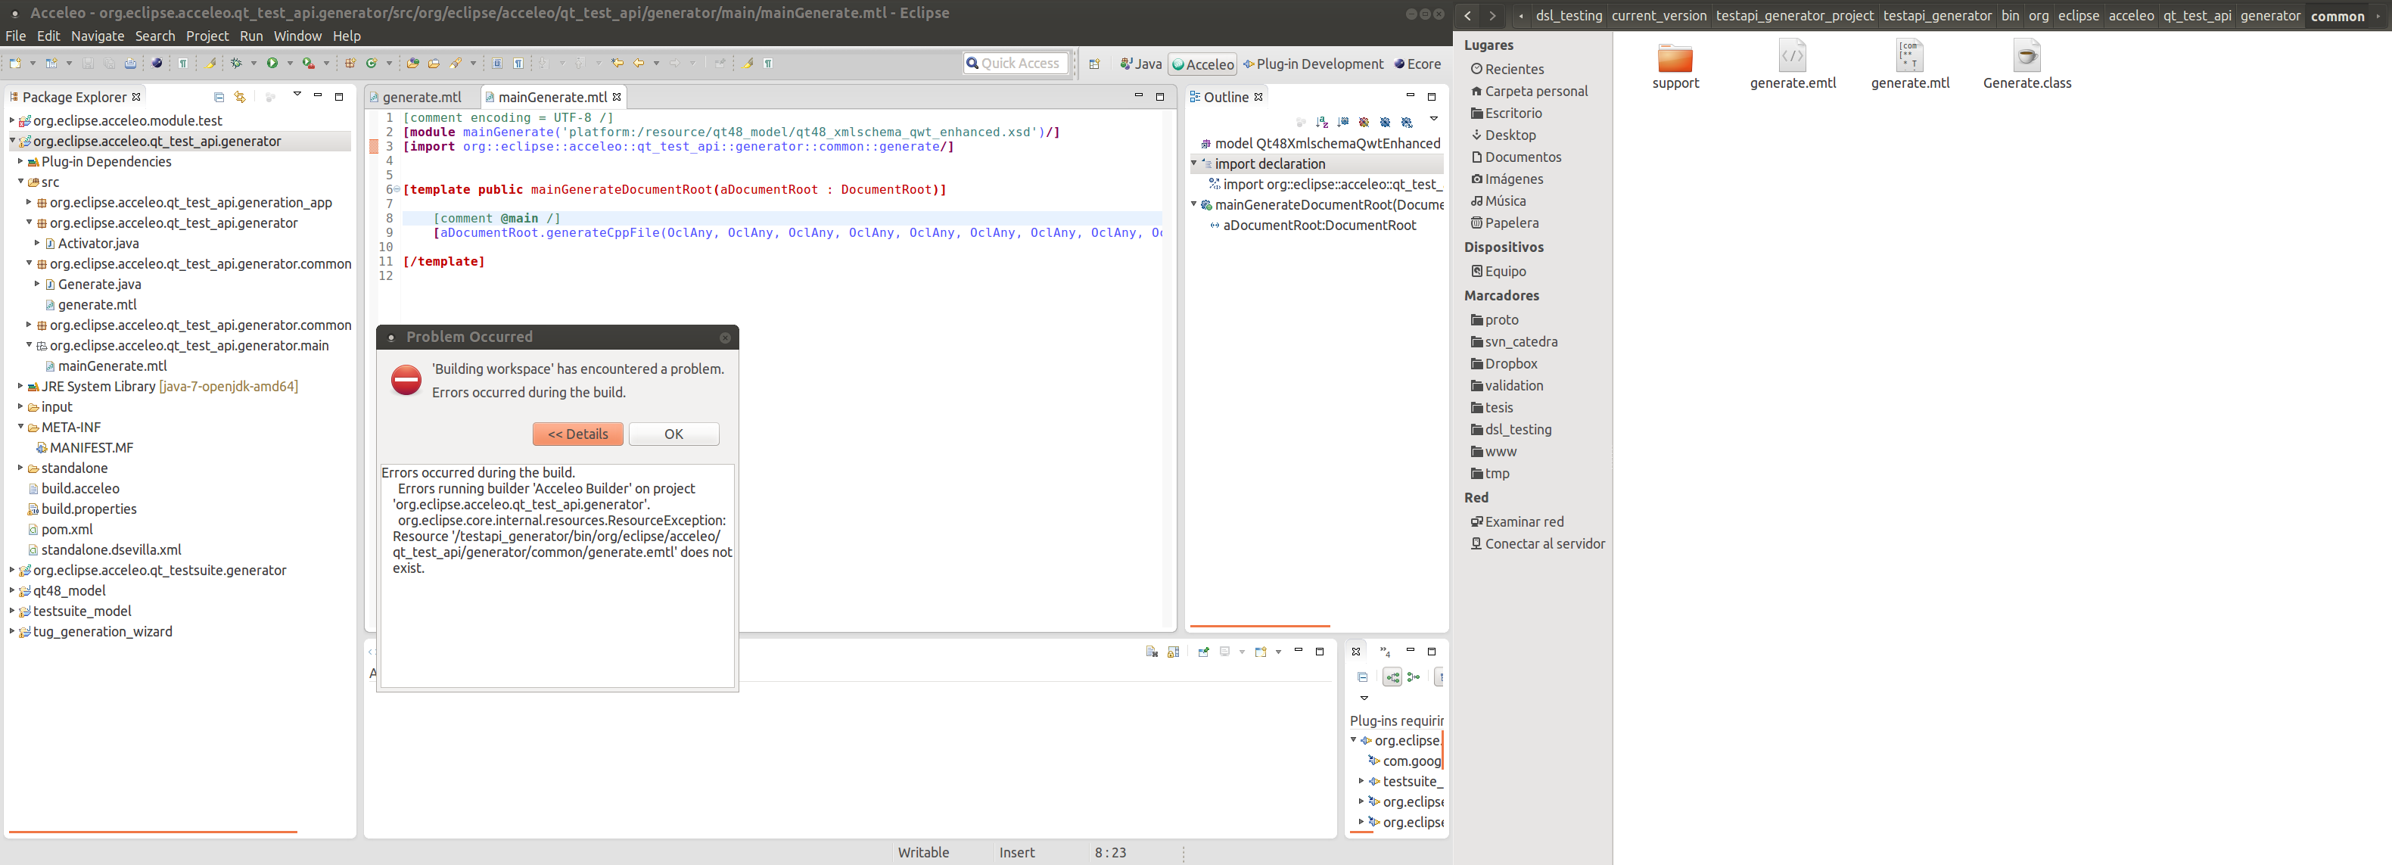Open the Window menu
Screen dimensions: 2392x865
point(297,36)
